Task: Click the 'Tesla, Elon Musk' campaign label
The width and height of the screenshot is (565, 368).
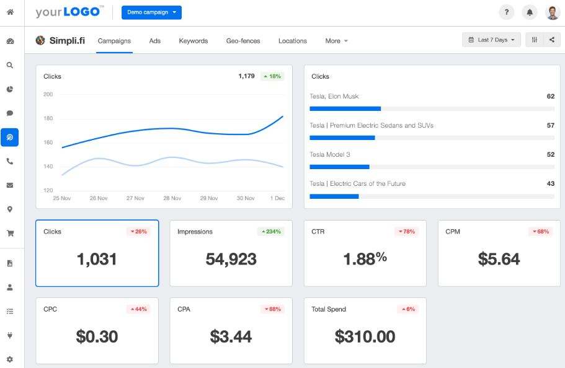Action: pyautogui.click(x=334, y=96)
